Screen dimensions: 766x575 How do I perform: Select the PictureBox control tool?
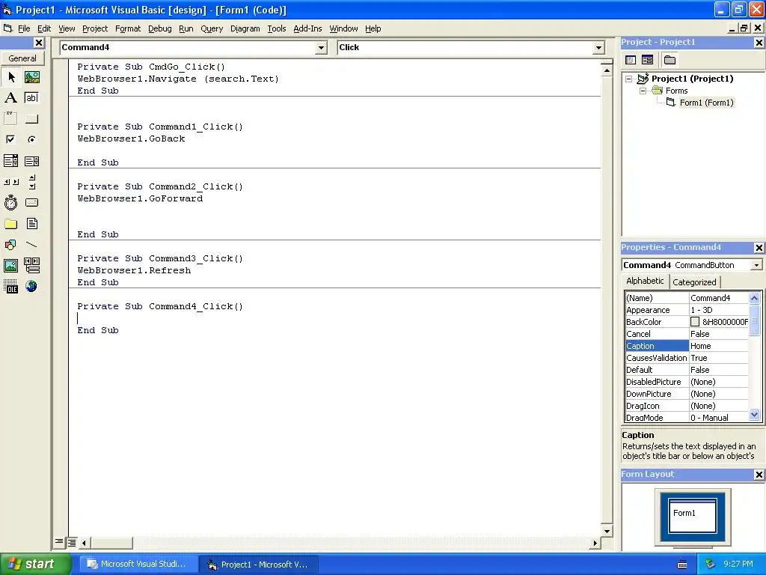(x=31, y=77)
